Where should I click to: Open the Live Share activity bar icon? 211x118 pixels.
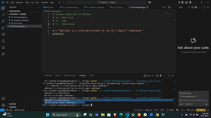[x=3, y=54]
